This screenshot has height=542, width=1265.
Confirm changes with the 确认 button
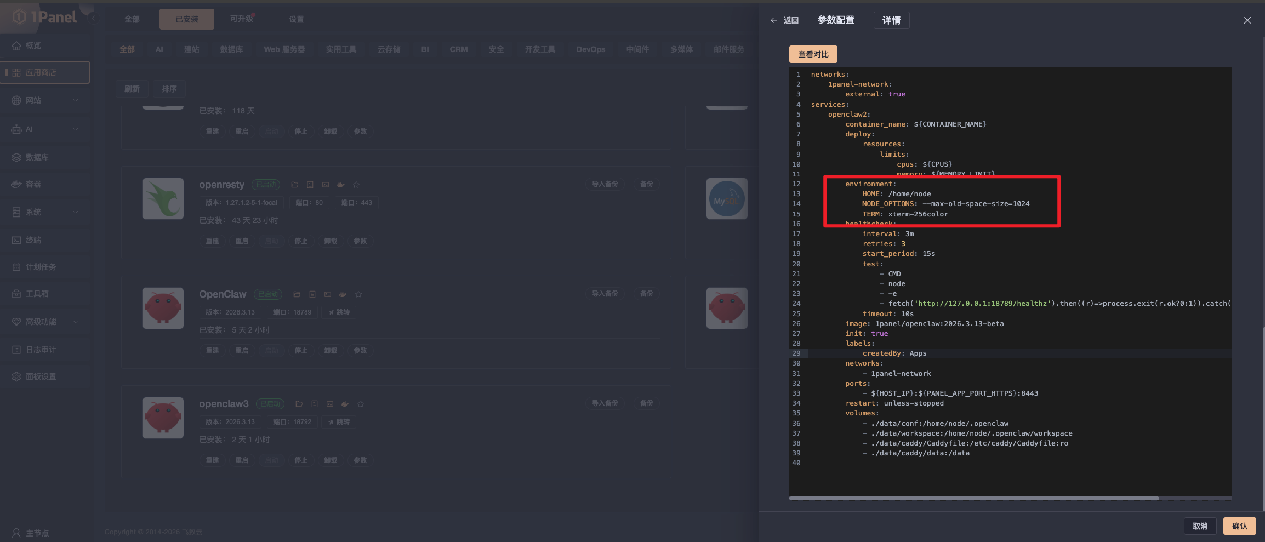click(x=1239, y=526)
